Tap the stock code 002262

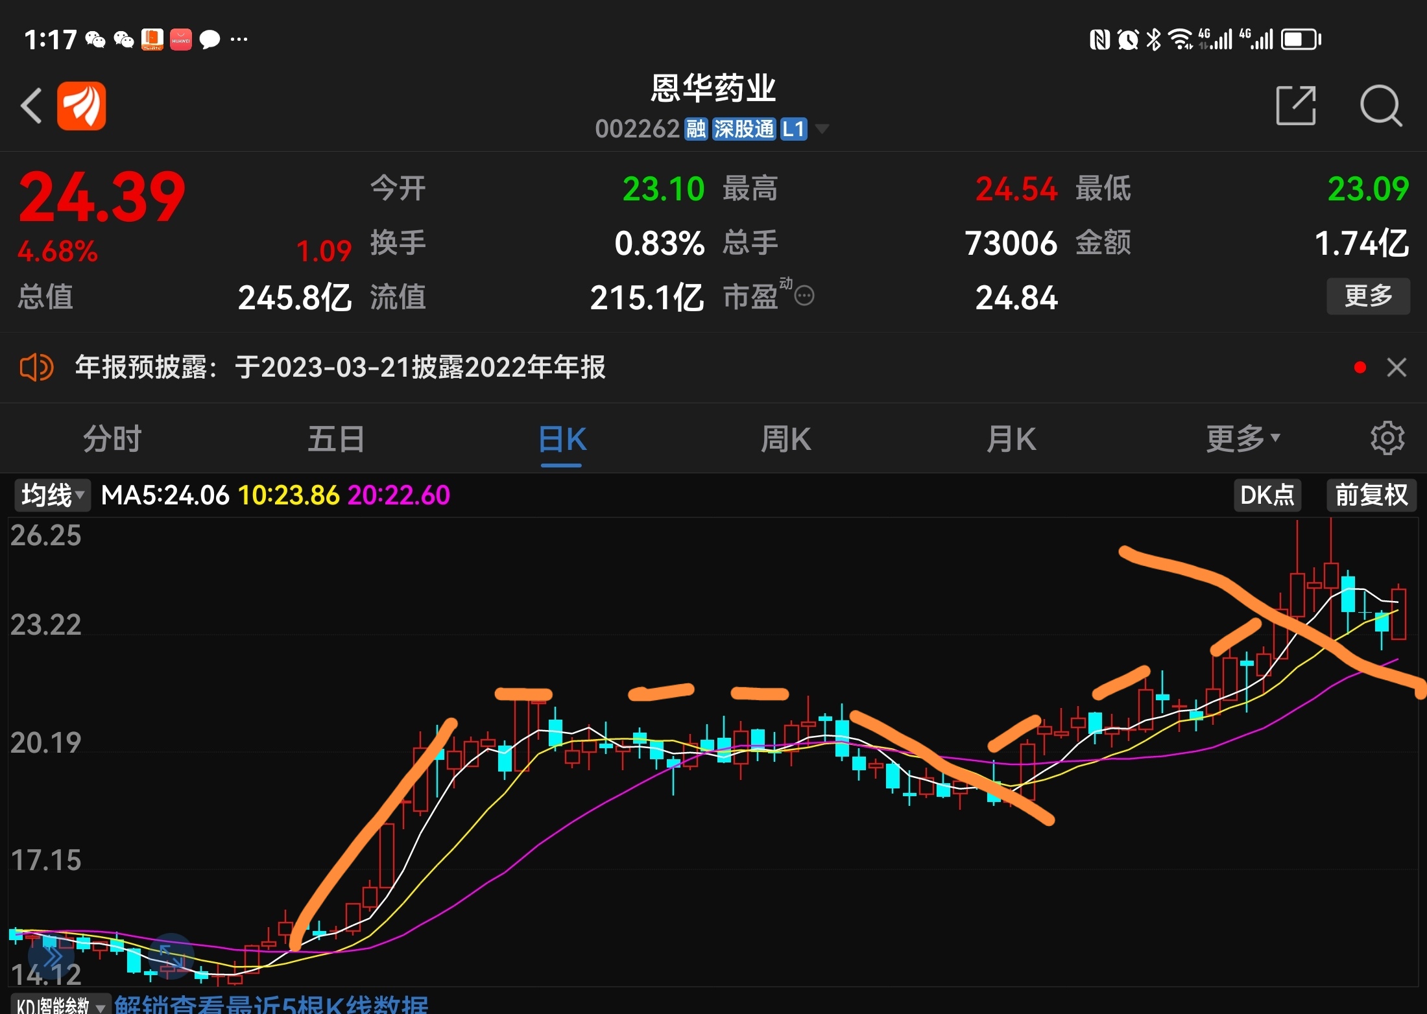(x=637, y=129)
